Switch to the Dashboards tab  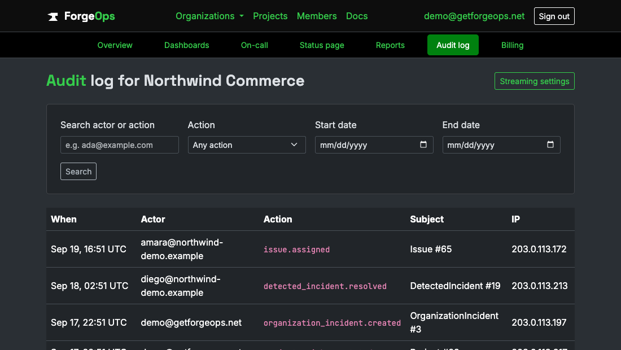[186, 45]
